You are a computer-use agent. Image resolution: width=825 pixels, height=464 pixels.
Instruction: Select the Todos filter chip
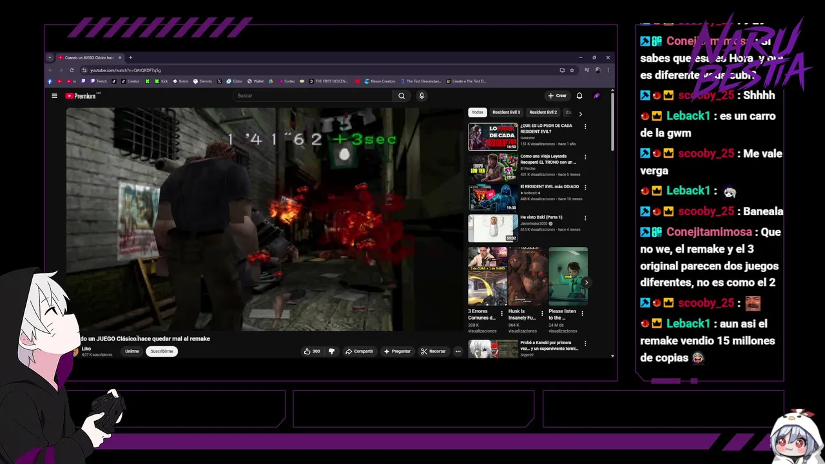point(477,112)
